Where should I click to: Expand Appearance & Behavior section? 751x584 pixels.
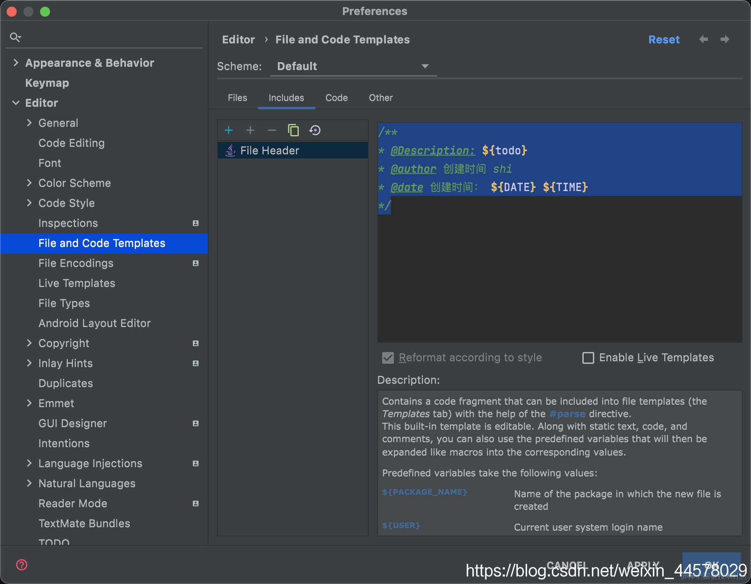pos(16,63)
